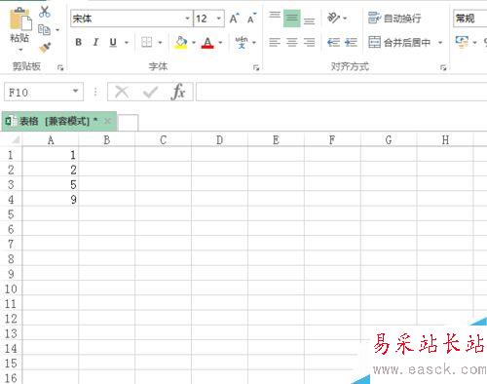This screenshot has height=384, width=487.
Task: Apply red font color A
Action: click(x=207, y=42)
